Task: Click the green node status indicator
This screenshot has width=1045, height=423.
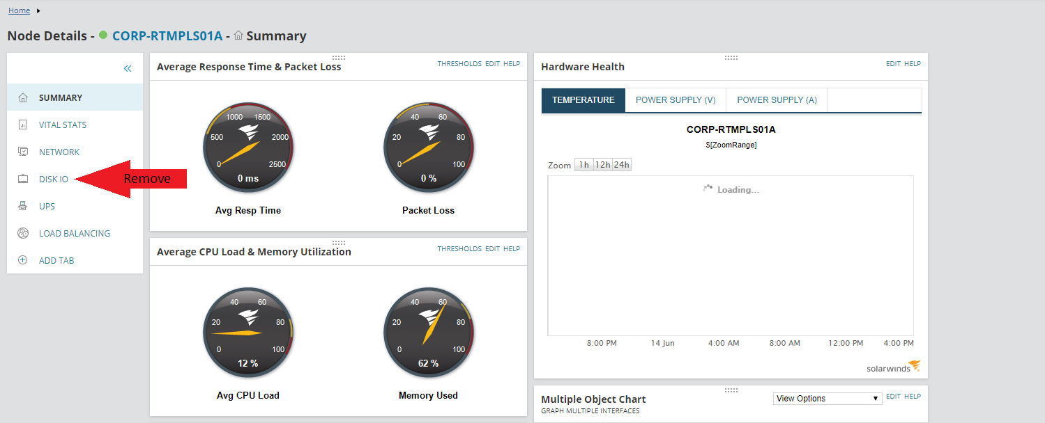Action: [103, 35]
